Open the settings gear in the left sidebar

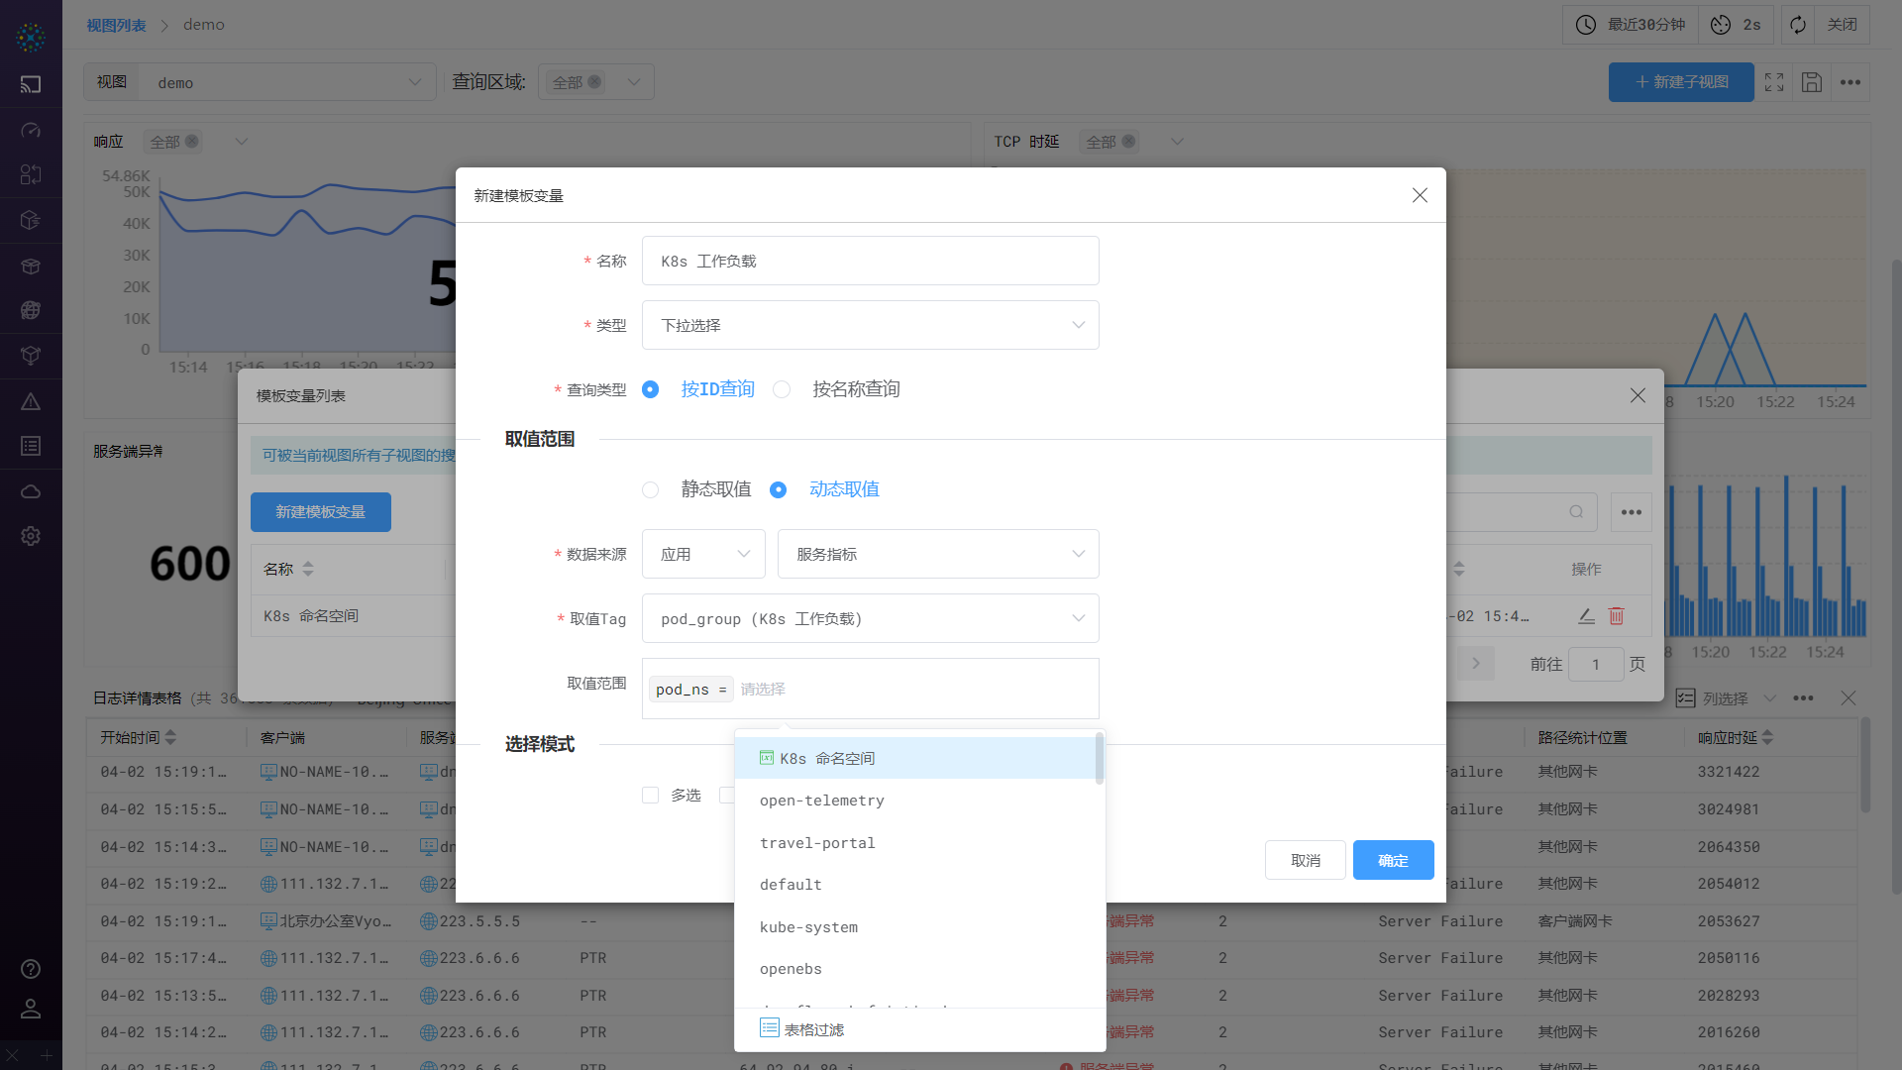pyautogui.click(x=31, y=536)
